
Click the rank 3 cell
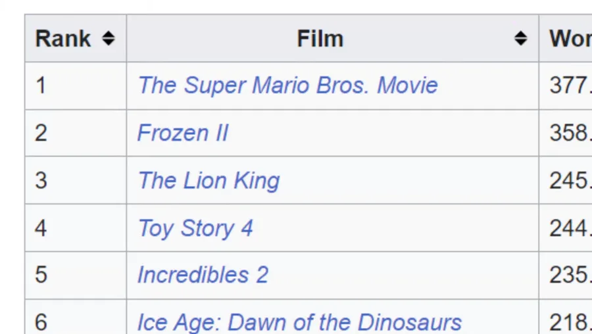pyautogui.click(x=41, y=180)
